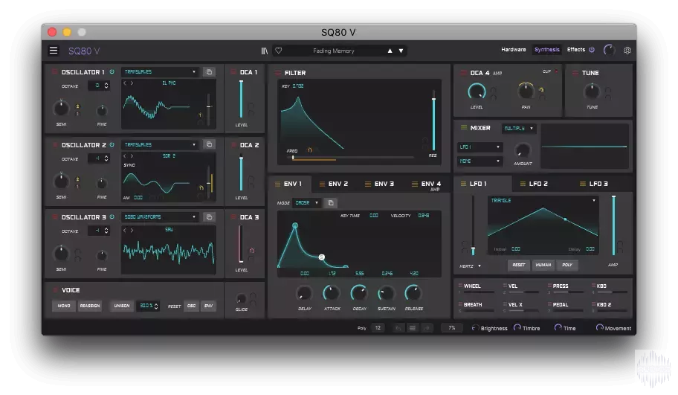Load the next preset with down arrow
This screenshot has height=395, width=678.
click(x=401, y=51)
